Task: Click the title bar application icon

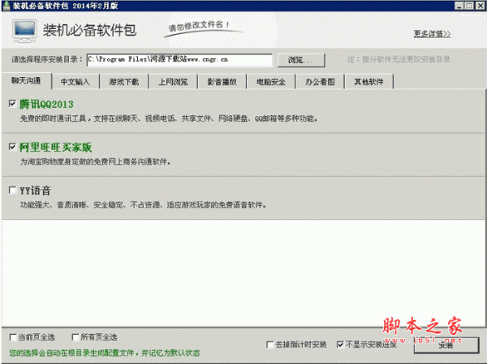Action: [6, 6]
